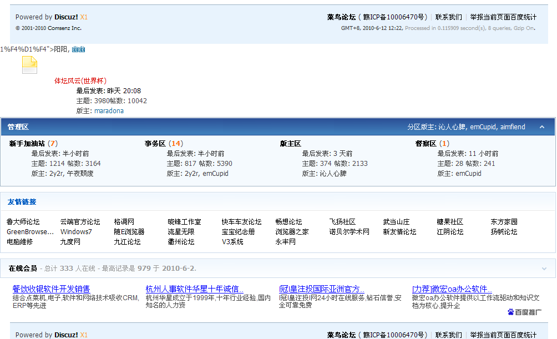Viewport: 557px width, 339px height.
Task: Click the yellow forum folder icon
Action: pyautogui.click(x=29, y=65)
